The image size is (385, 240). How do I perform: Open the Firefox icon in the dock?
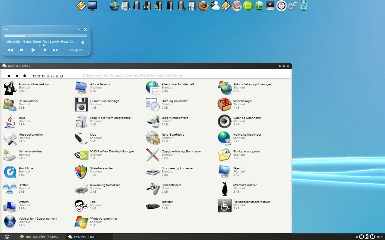point(204,6)
